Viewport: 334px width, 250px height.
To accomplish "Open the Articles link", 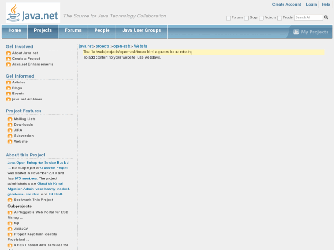I will coord(19,83).
